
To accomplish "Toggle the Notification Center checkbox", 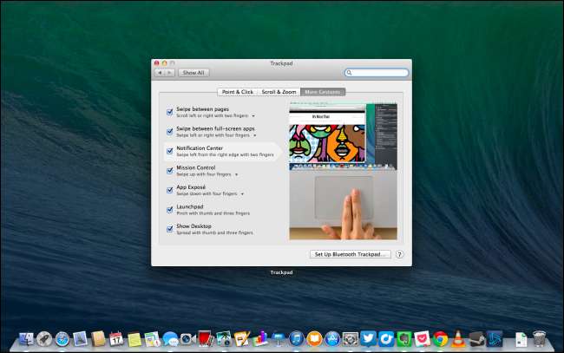I will click(169, 150).
